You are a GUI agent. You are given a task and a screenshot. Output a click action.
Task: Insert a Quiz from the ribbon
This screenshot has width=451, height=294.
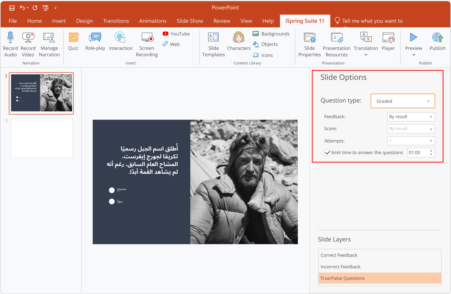(73, 42)
